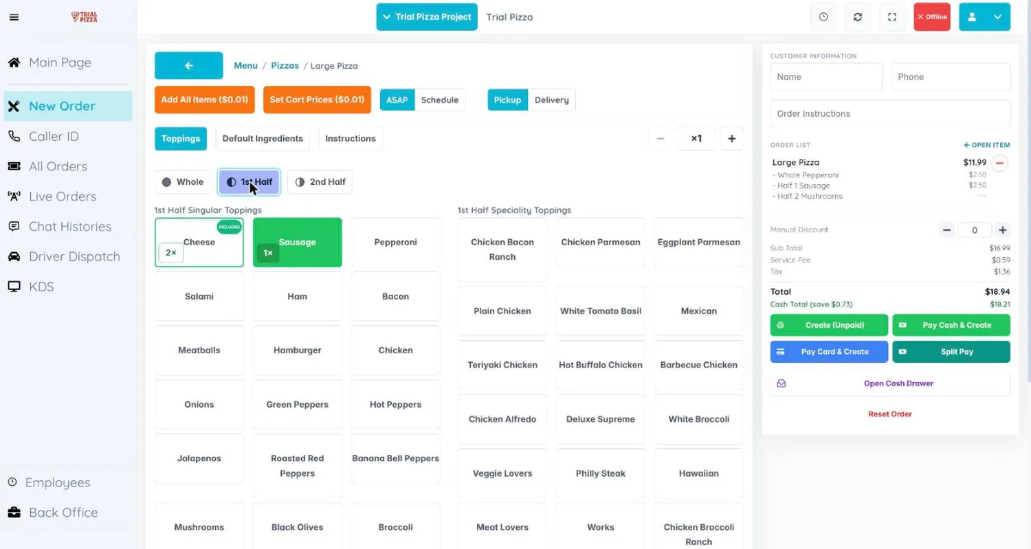Add Green Peppers topping
The image size is (1031, 549).
297,405
